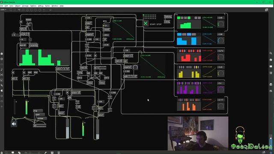Image resolution: width=274 pixels, height=154 pixels.
Task: Toggle the X box left of start message
Action: click(24, 73)
